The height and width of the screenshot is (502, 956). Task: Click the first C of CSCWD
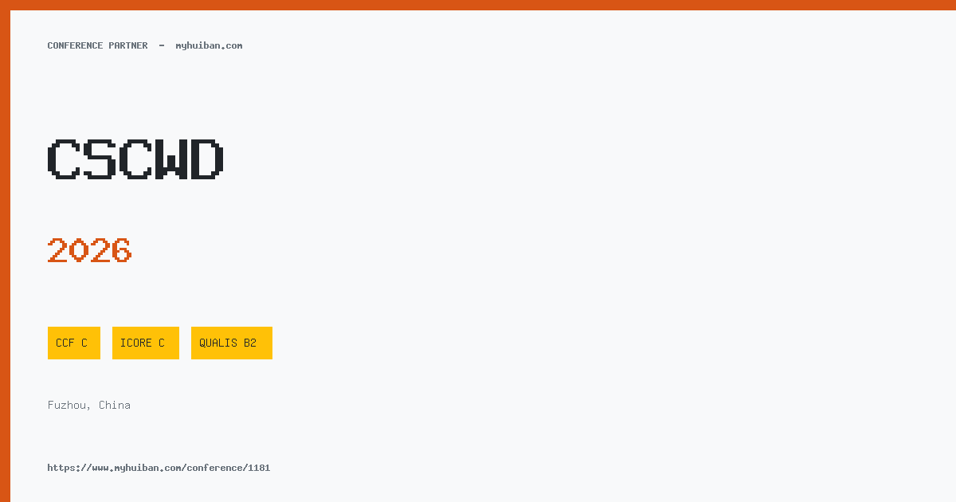point(64,159)
